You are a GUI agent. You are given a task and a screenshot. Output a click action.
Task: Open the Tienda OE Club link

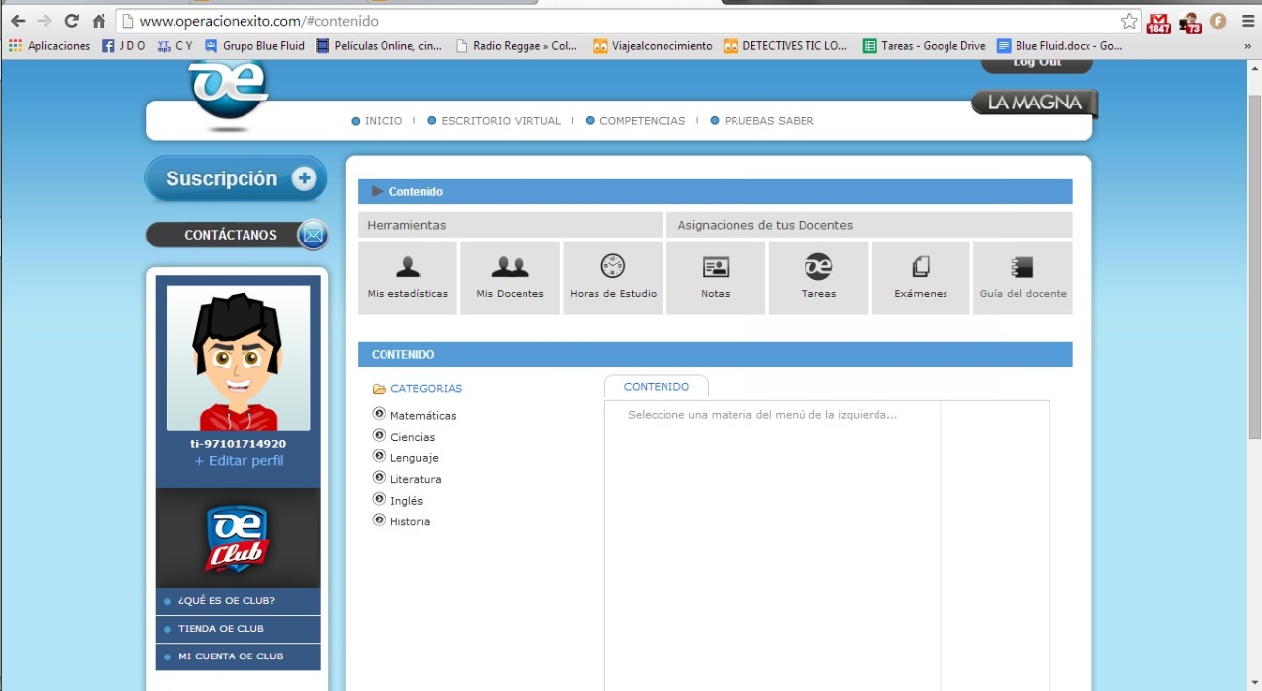221,629
